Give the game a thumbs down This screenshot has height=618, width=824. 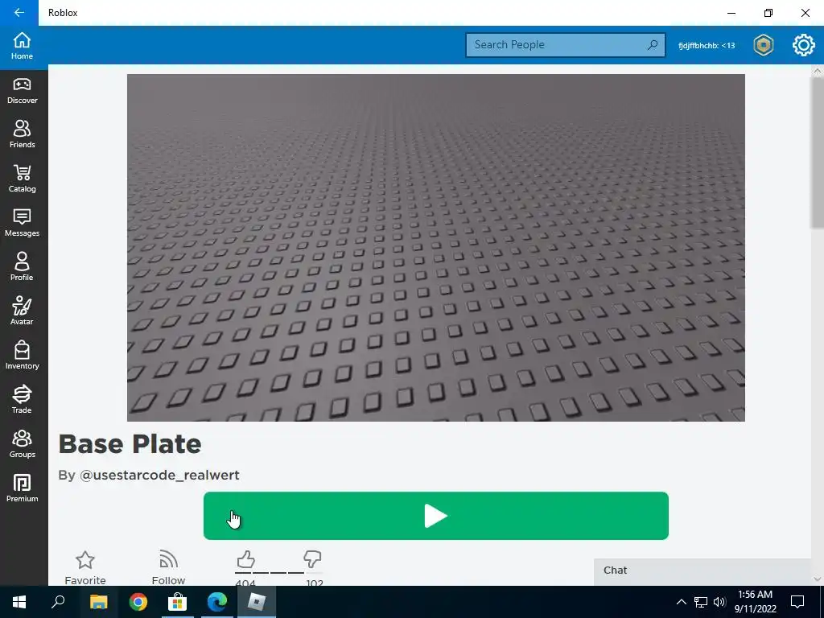pyautogui.click(x=312, y=559)
